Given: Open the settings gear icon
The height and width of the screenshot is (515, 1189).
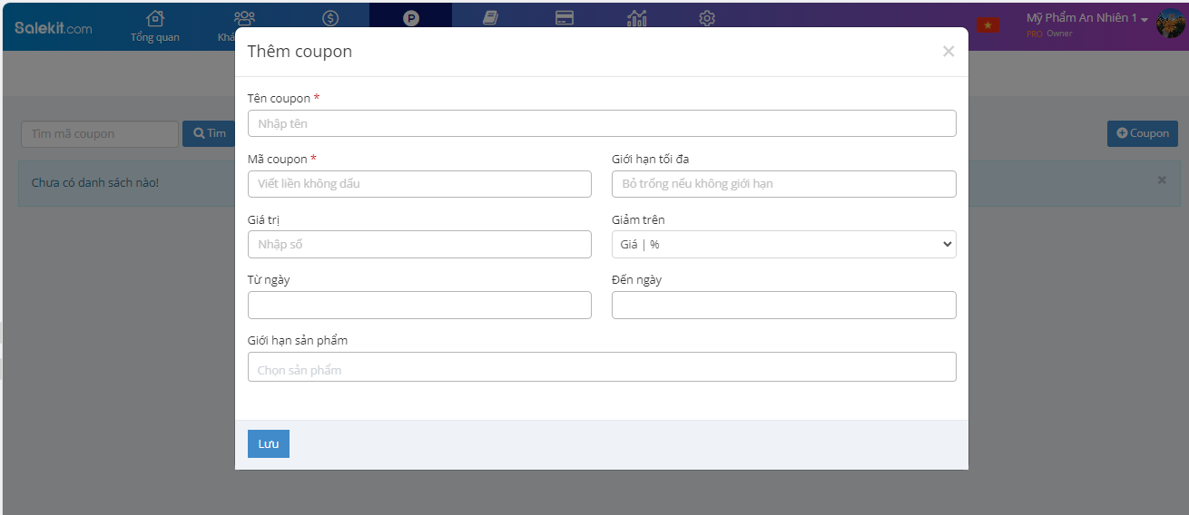Looking at the screenshot, I should click(707, 18).
